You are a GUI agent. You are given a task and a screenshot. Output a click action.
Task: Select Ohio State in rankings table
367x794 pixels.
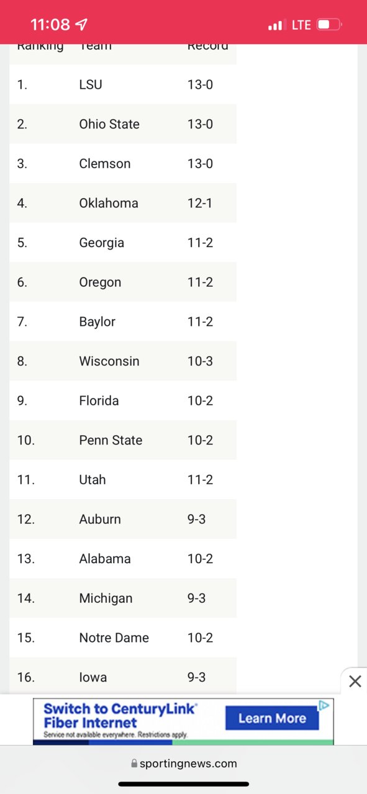(109, 124)
